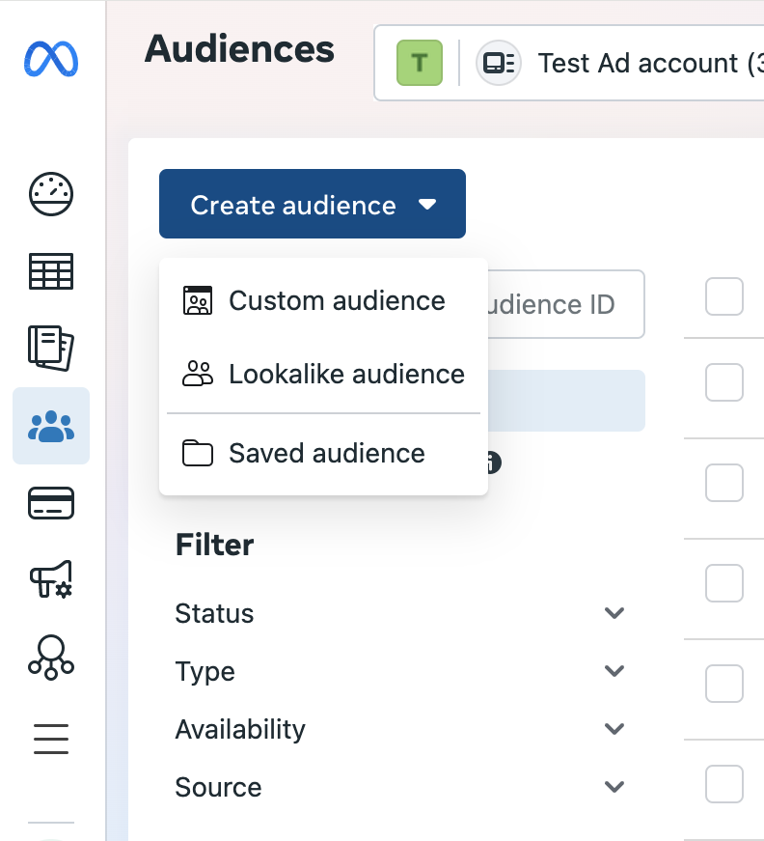This screenshot has height=841, width=764.
Task: Open the Events Manager nodes icon
Action: pos(51,658)
